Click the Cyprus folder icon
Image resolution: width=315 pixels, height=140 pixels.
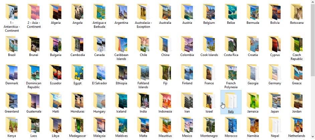tap(275, 44)
